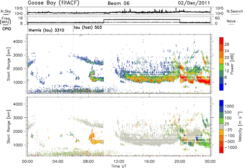Click the '08:00' time axis tick label
This screenshot has height=168, width=243.
click(88, 162)
